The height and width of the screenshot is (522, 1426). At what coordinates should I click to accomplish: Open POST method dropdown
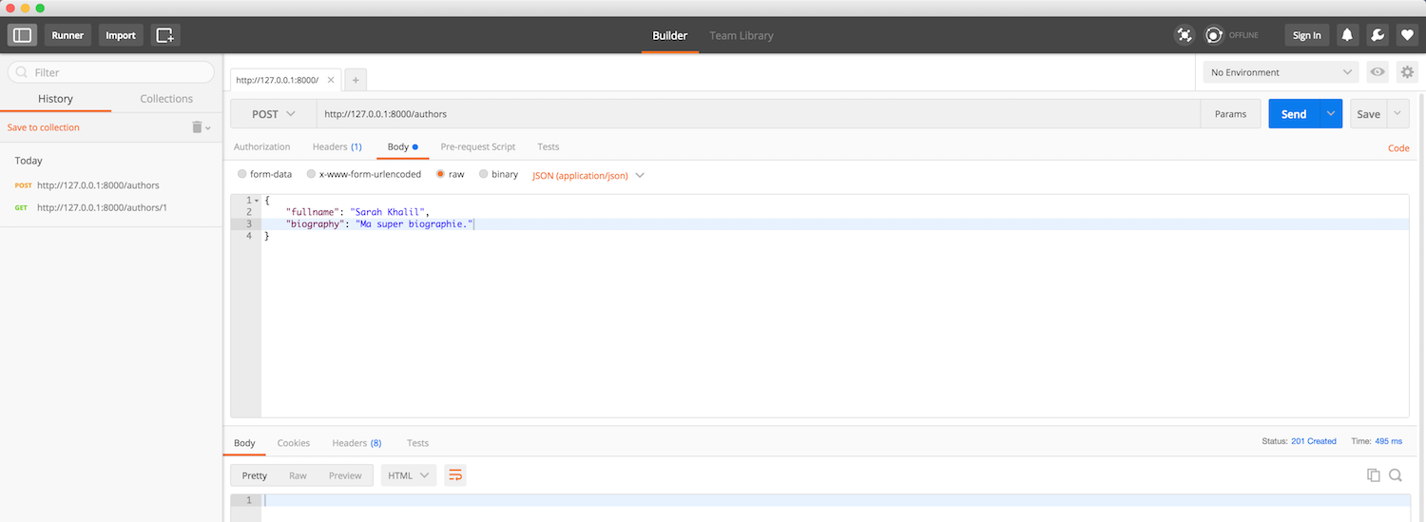coord(274,114)
